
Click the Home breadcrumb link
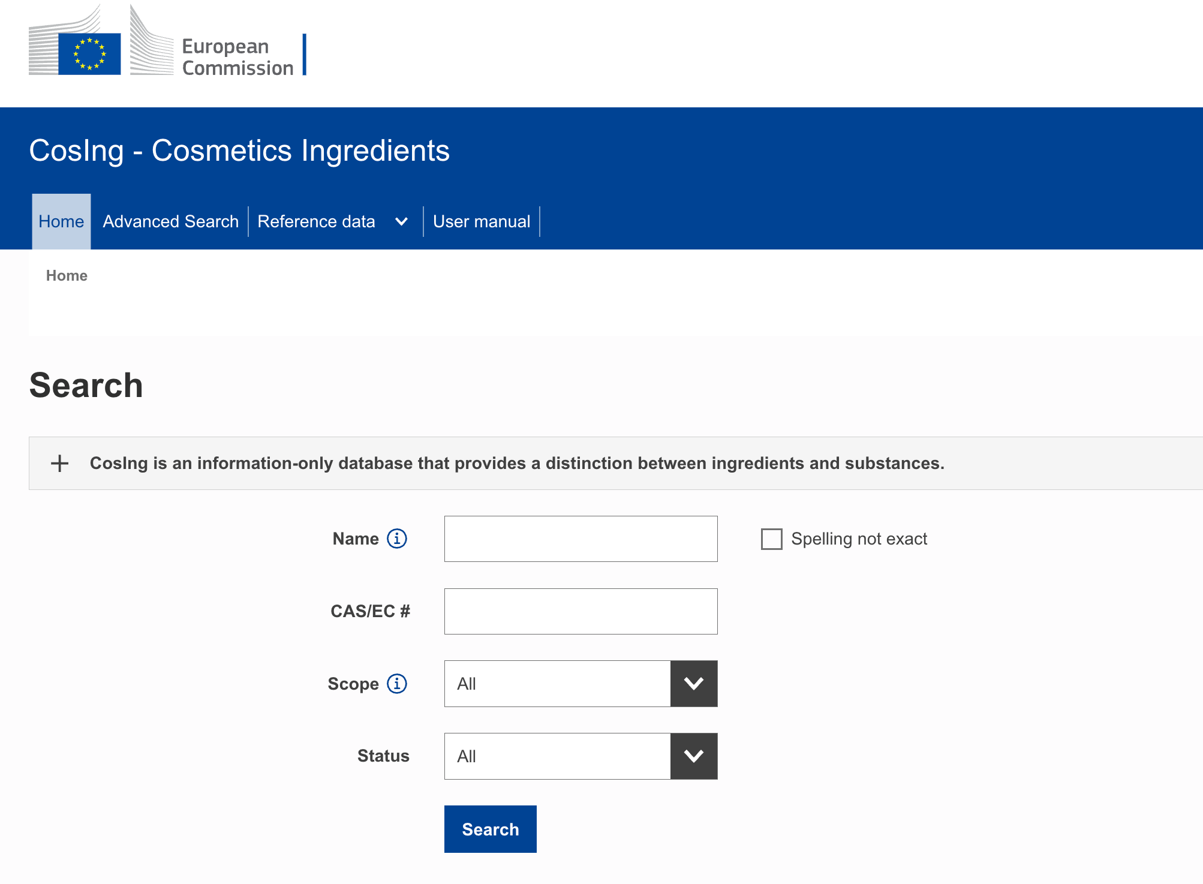point(67,276)
